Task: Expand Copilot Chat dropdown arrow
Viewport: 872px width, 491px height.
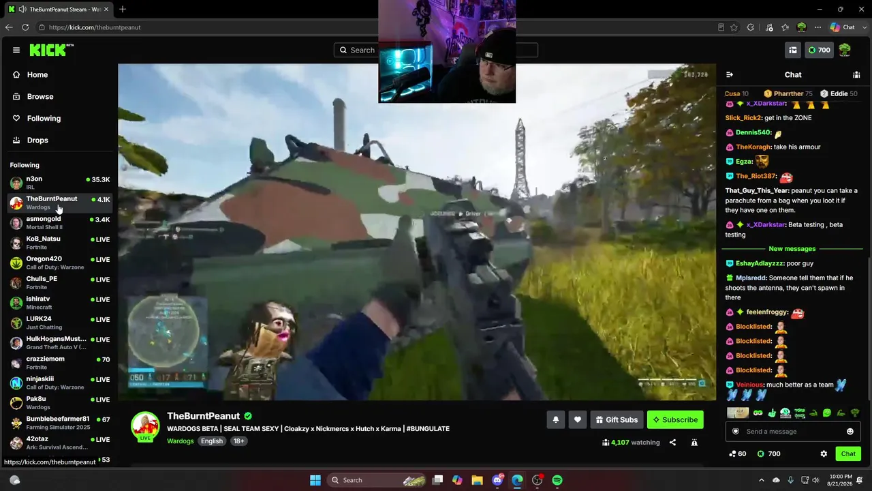Action: click(x=863, y=27)
